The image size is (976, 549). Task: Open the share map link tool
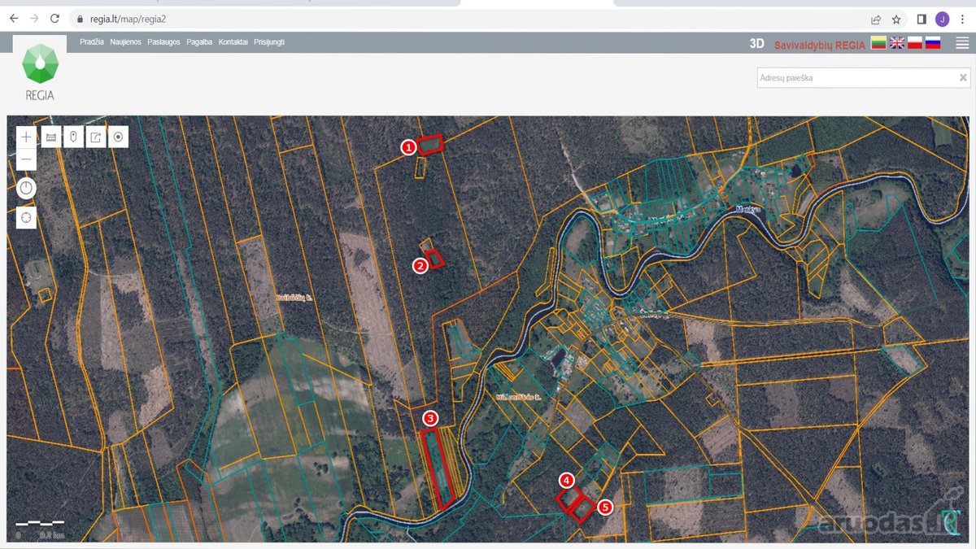[x=96, y=137]
